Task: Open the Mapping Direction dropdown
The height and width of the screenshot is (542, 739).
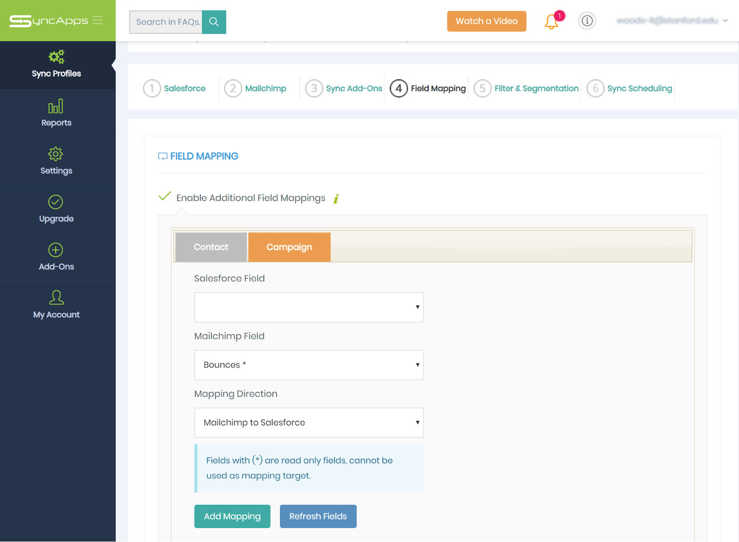Action: coord(309,422)
